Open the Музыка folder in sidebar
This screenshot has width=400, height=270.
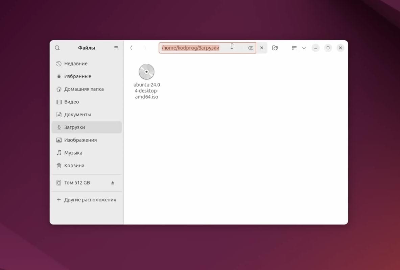(87, 153)
